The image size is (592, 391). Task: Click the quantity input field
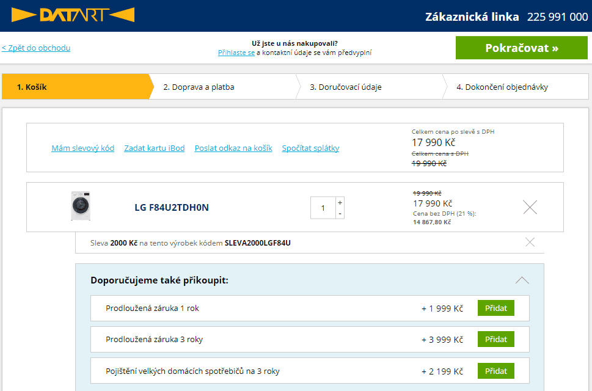pyautogui.click(x=323, y=208)
